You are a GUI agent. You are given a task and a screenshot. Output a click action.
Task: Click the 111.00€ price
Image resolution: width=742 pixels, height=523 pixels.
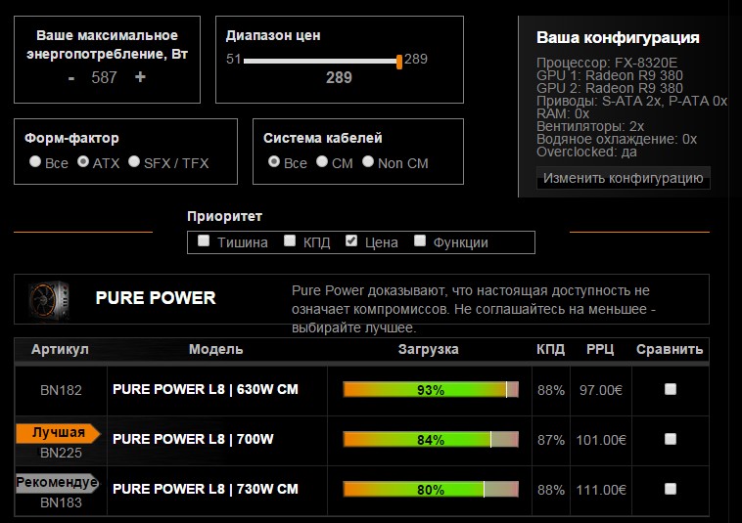tap(601, 490)
